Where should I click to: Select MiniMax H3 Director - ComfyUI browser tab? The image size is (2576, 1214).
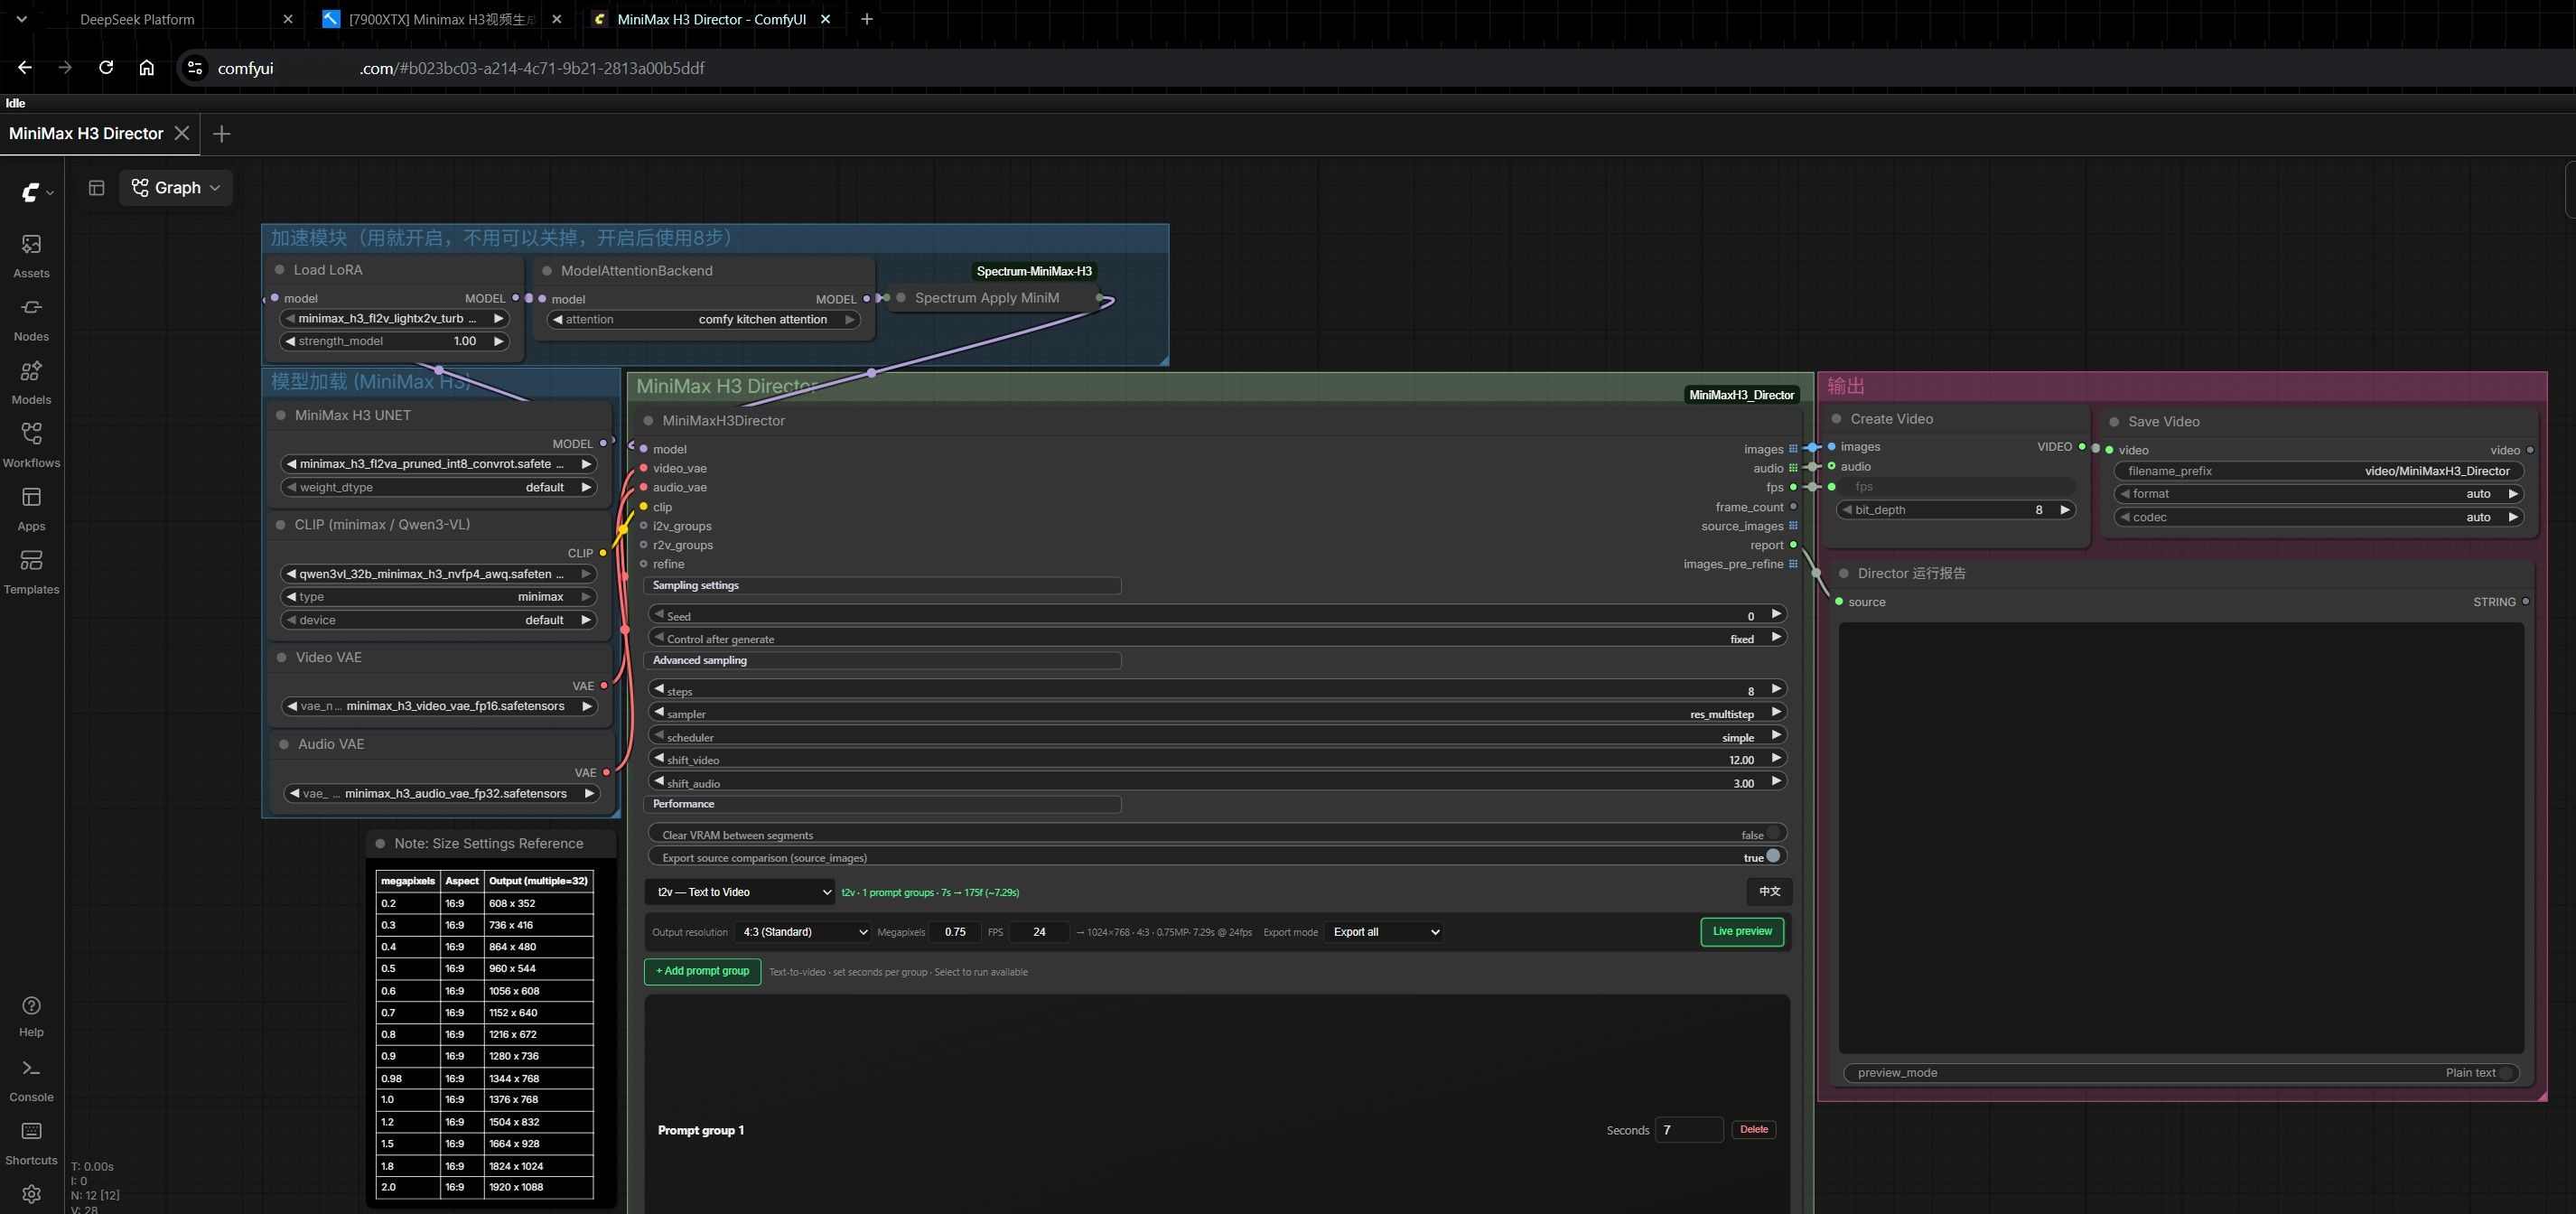tap(711, 19)
